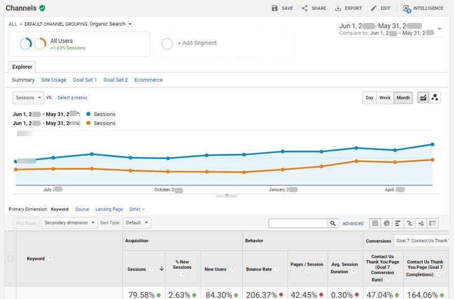Image resolution: width=454 pixels, height=299 pixels.
Task: Switch to the Goal Set 1 tab
Action: point(85,80)
